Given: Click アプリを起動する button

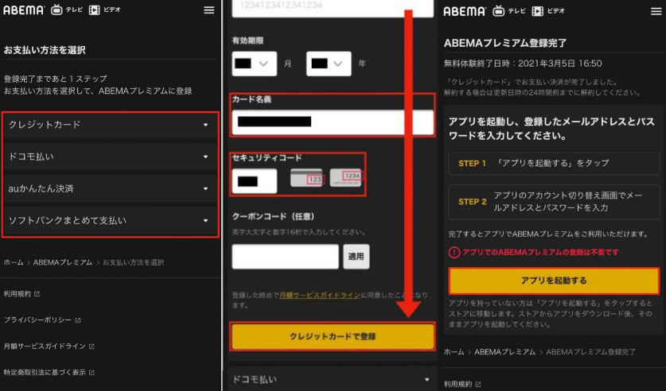Looking at the screenshot, I should tap(554, 281).
